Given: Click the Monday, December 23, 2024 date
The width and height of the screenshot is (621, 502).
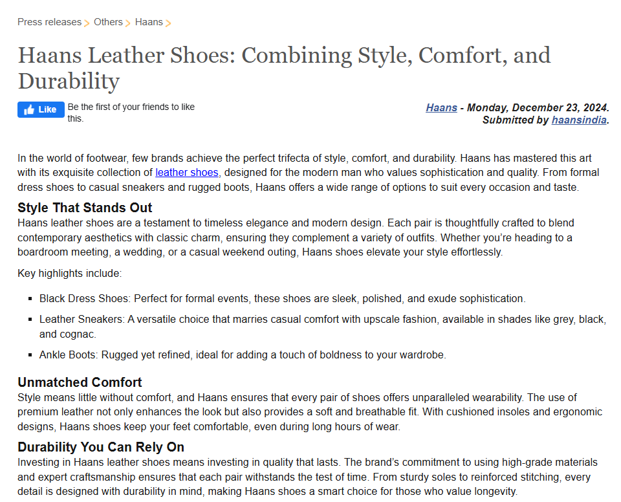Looking at the screenshot, I should pyautogui.click(x=538, y=108).
